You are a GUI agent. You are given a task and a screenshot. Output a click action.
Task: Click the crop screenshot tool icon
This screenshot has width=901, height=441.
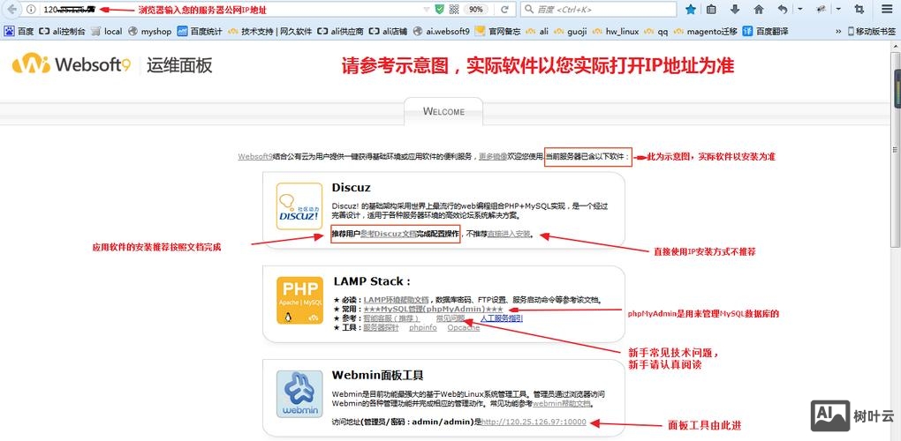click(x=859, y=9)
